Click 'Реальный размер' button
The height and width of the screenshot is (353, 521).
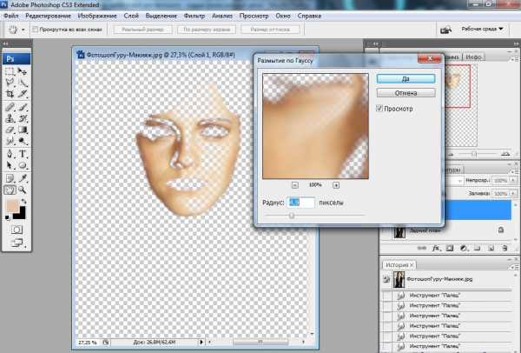142,30
